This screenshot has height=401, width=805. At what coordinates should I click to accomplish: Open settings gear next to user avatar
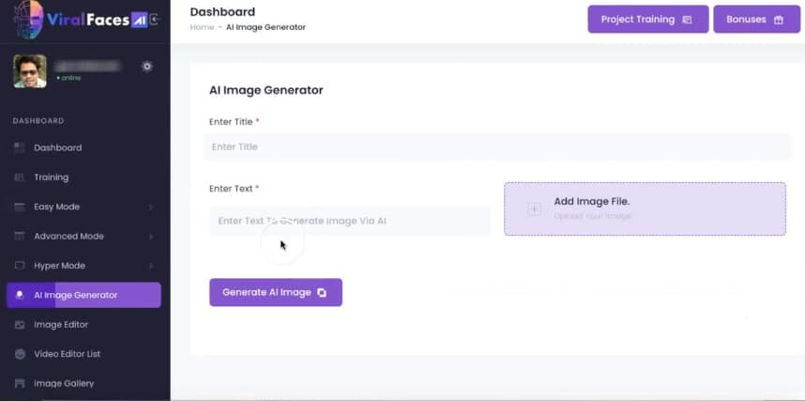(x=146, y=67)
